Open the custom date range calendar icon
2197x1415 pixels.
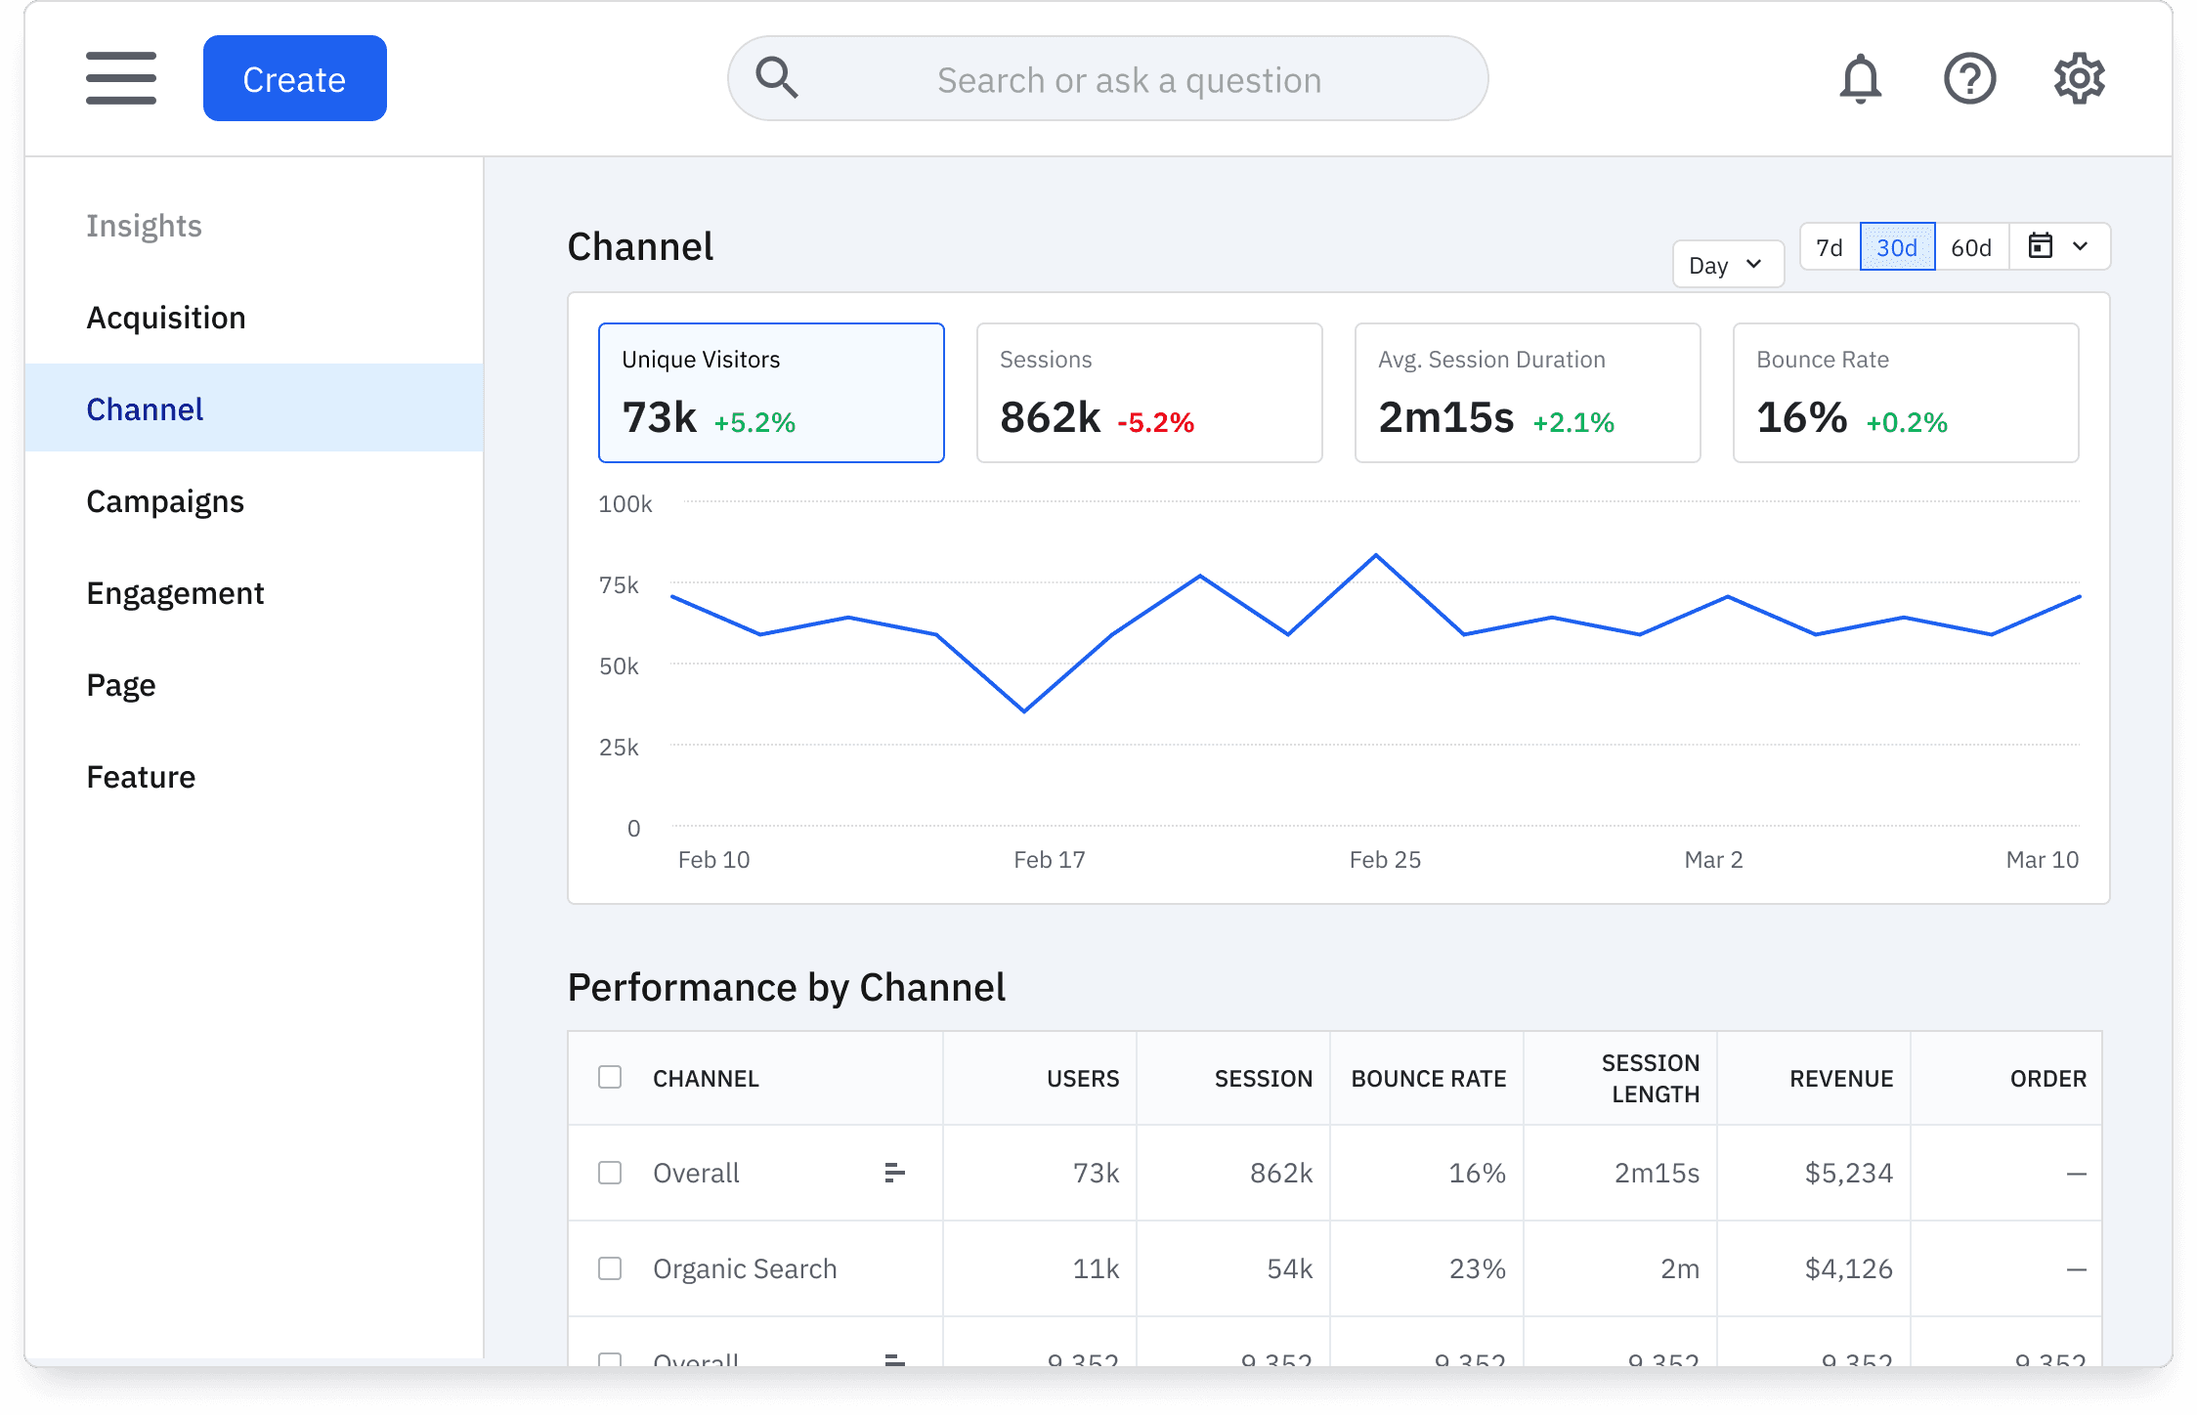tap(2042, 246)
